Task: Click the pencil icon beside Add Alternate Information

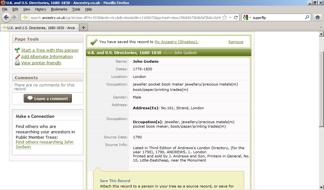Action: pyautogui.click(x=17, y=57)
